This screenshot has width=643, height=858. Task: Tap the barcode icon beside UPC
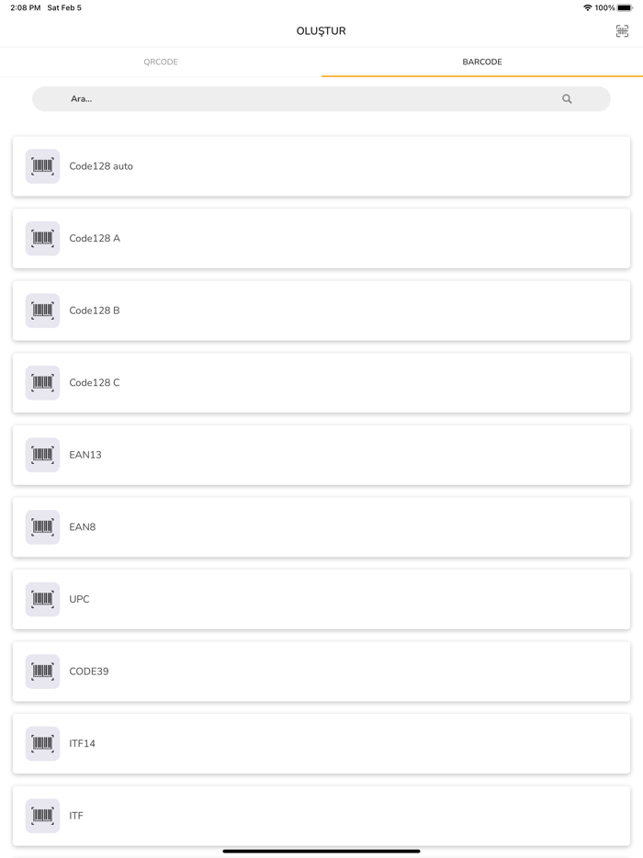tap(42, 599)
